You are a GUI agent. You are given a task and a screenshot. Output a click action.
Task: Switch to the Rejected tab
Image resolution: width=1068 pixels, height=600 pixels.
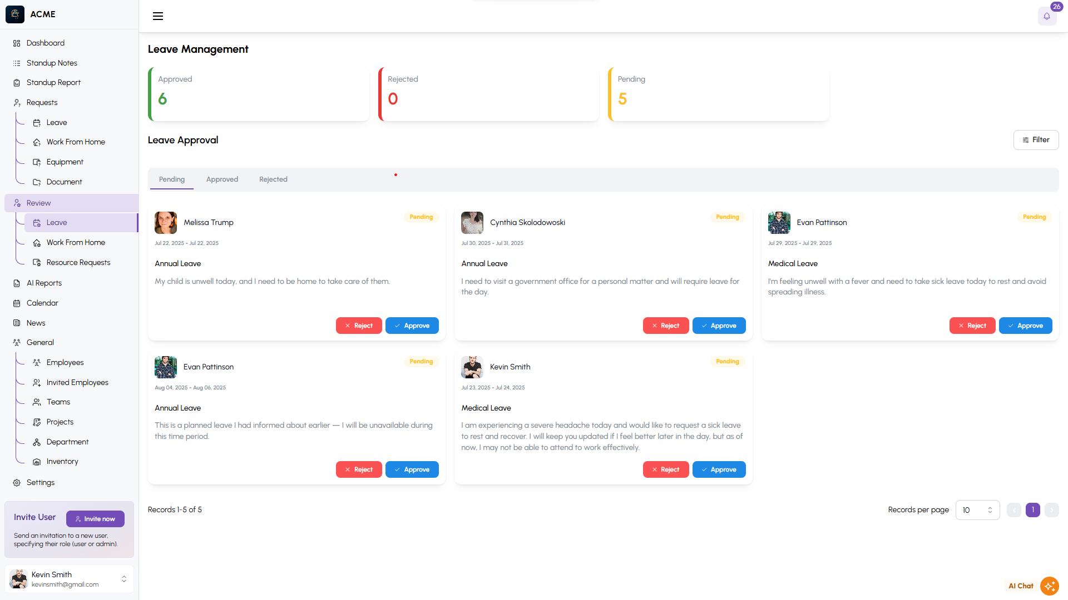pos(273,179)
